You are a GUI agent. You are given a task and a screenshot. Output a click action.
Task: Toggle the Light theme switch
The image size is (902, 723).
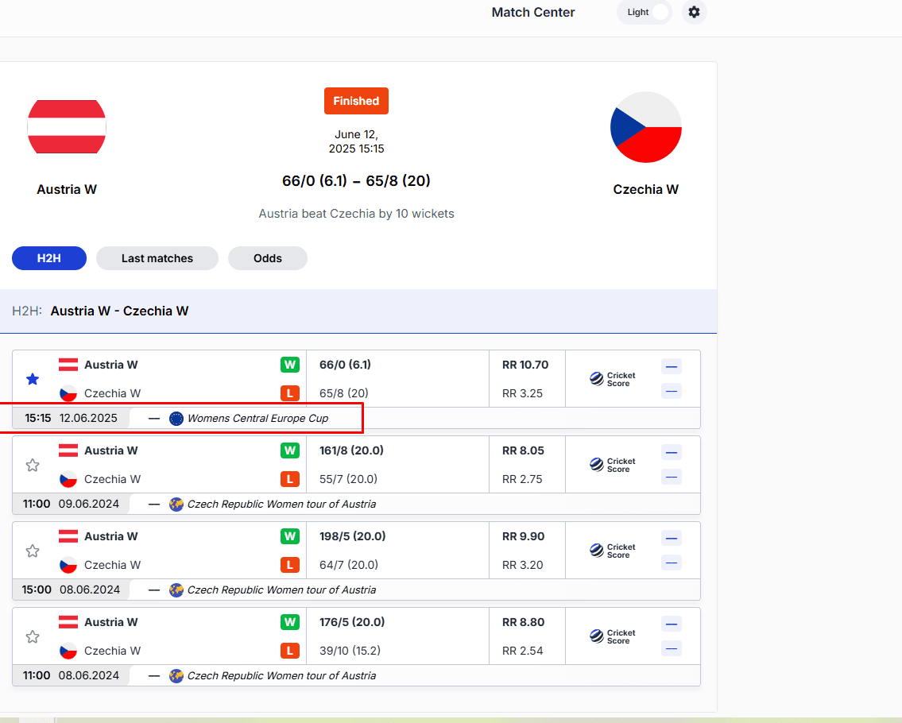pos(644,12)
